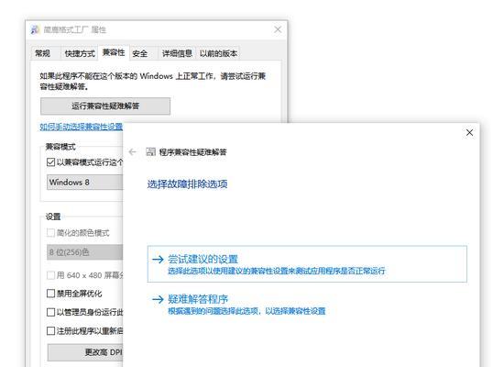
Task: Enable 以管理员身份运行此程序 checkbox
Action: coord(50,312)
